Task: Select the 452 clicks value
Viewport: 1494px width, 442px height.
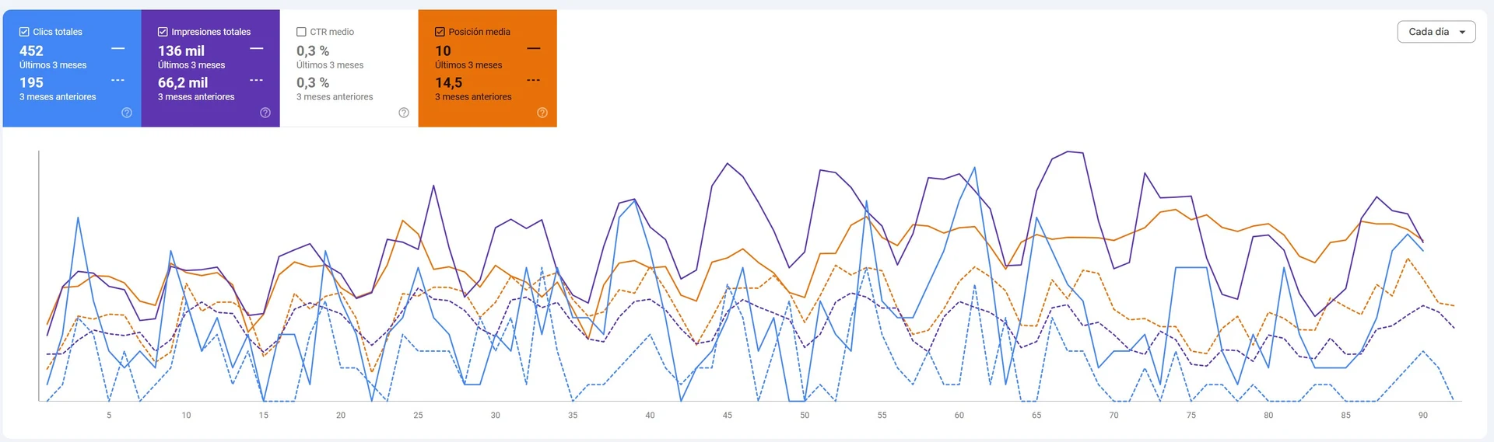Action: (31, 50)
